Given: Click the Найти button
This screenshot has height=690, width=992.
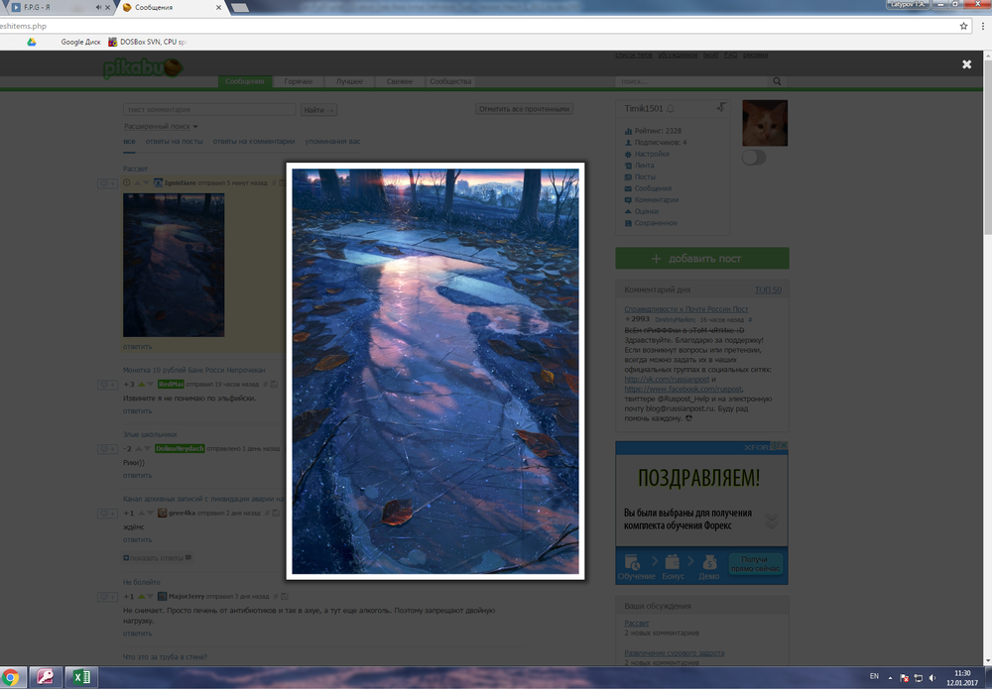Looking at the screenshot, I should coord(318,109).
